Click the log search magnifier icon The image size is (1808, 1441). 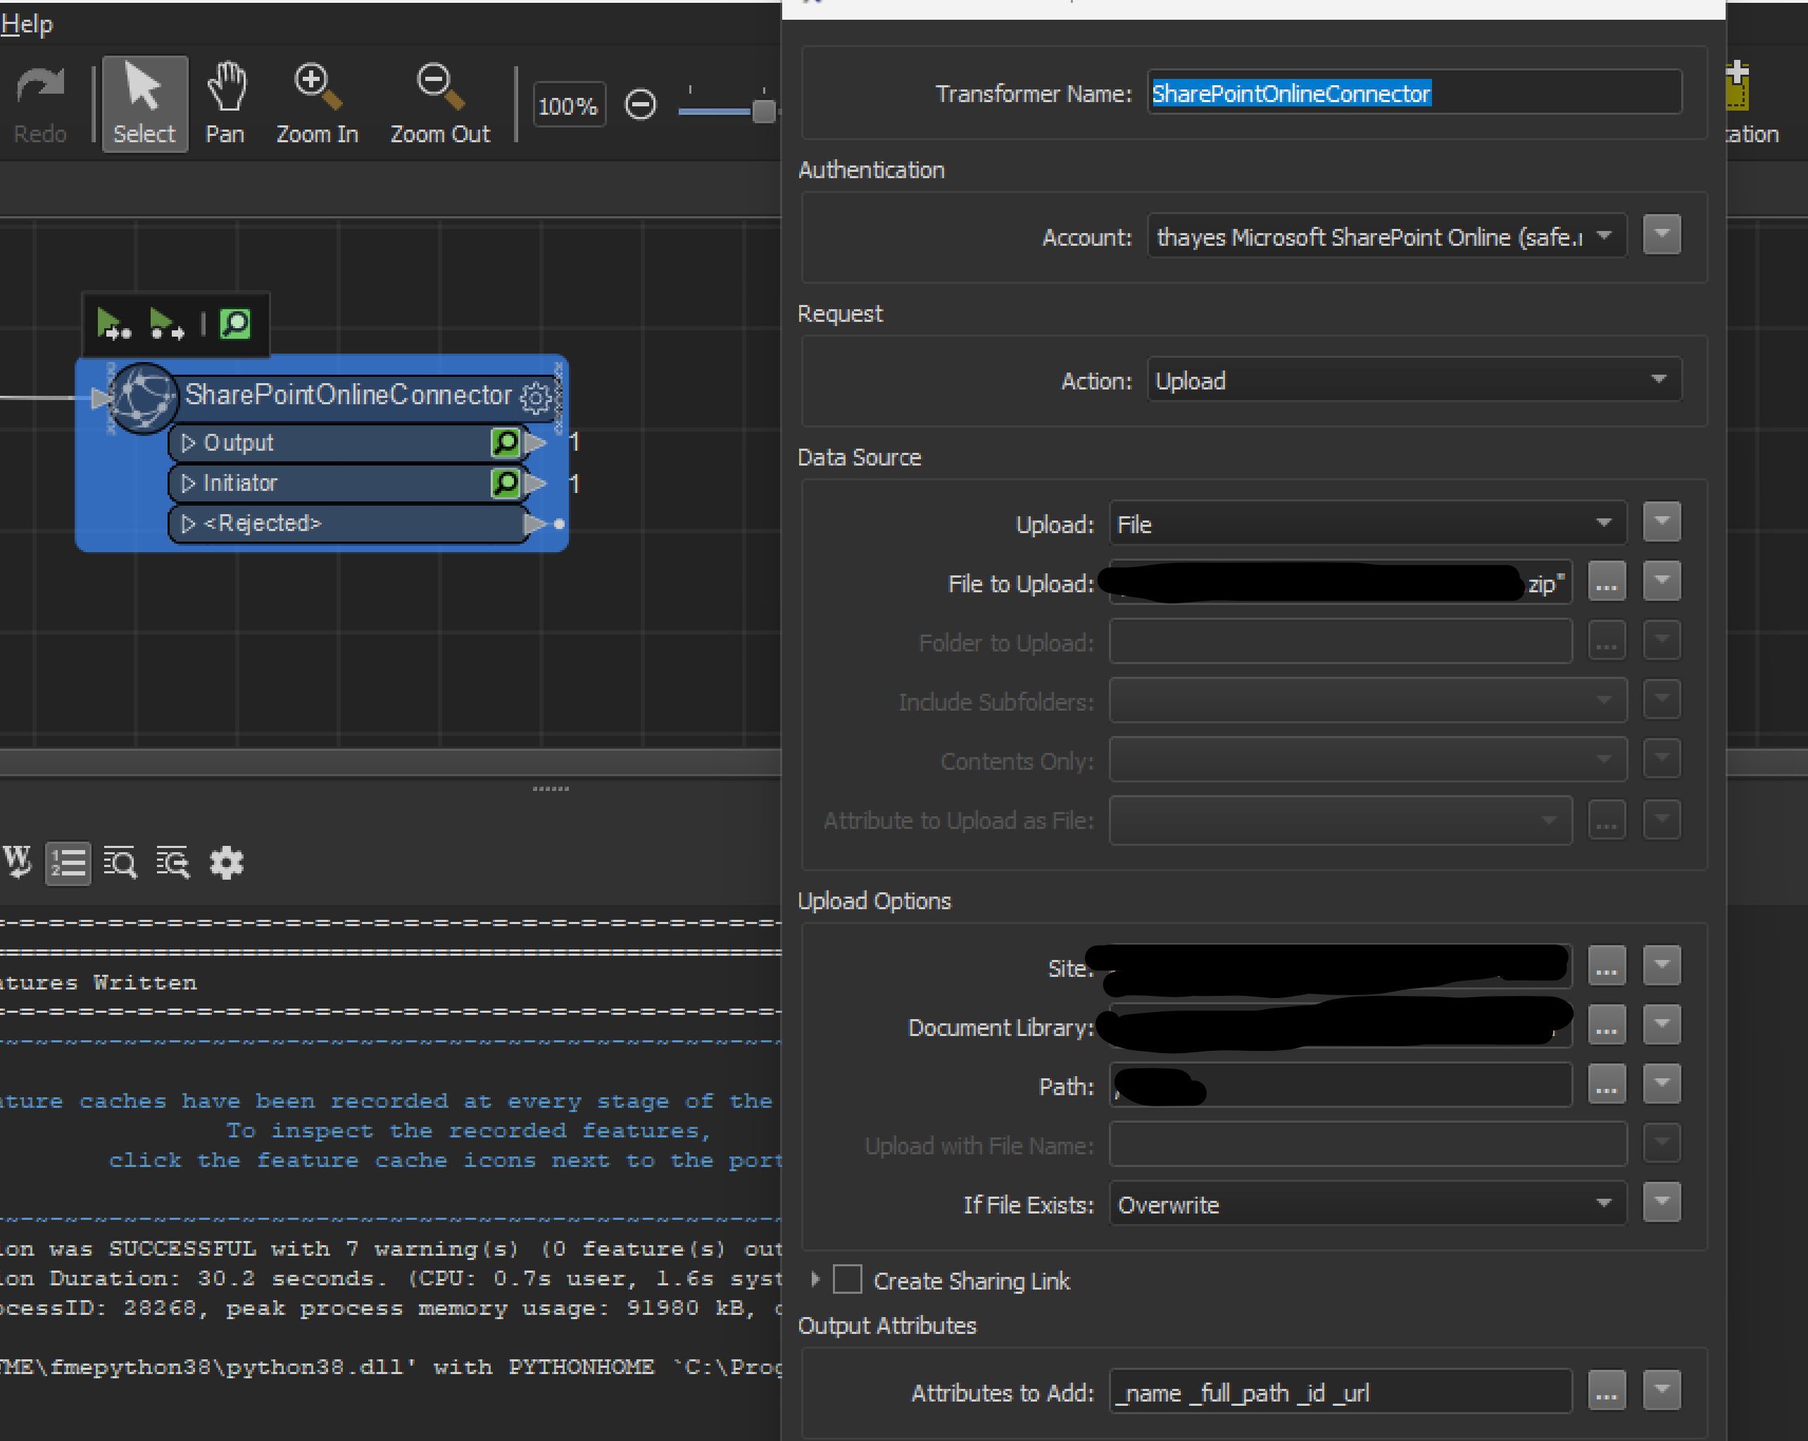[x=120, y=862]
